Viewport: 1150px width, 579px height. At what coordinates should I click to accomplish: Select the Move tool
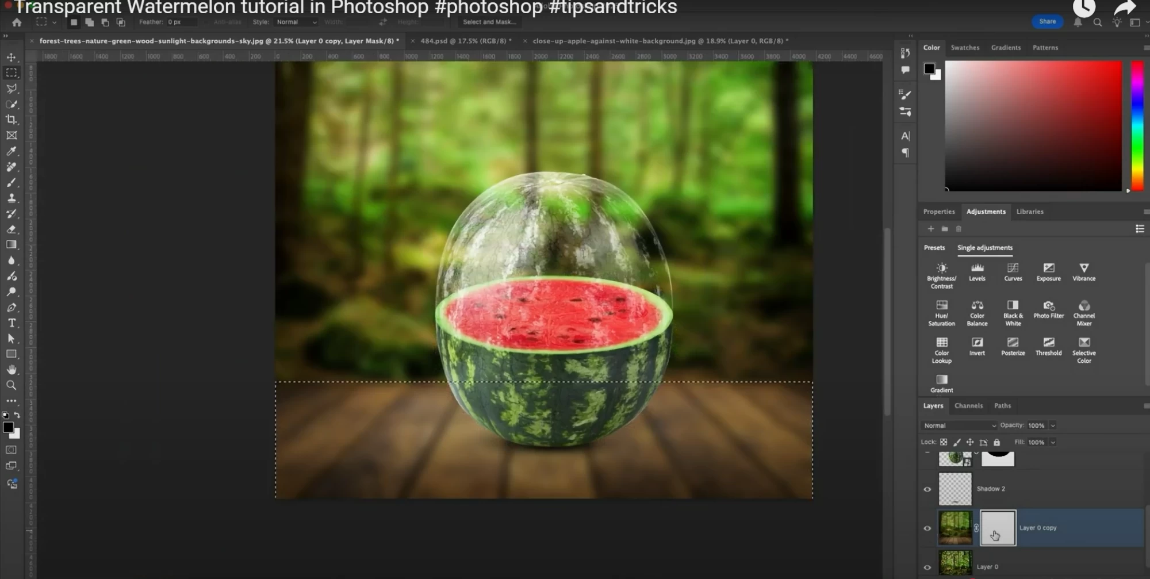click(11, 57)
